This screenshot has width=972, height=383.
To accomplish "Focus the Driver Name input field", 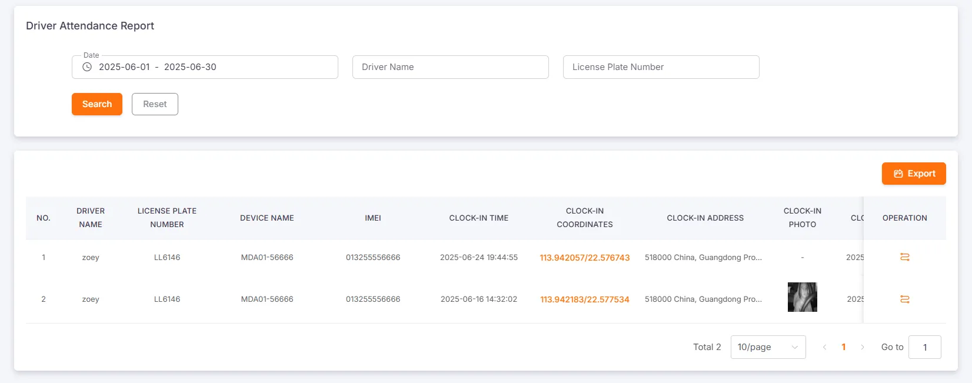I will coord(450,67).
